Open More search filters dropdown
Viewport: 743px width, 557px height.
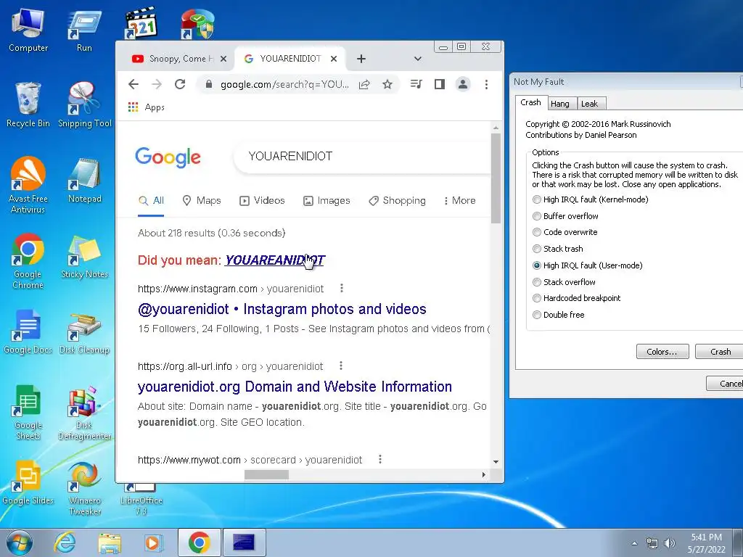pyautogui.click(x=459, y=201)
